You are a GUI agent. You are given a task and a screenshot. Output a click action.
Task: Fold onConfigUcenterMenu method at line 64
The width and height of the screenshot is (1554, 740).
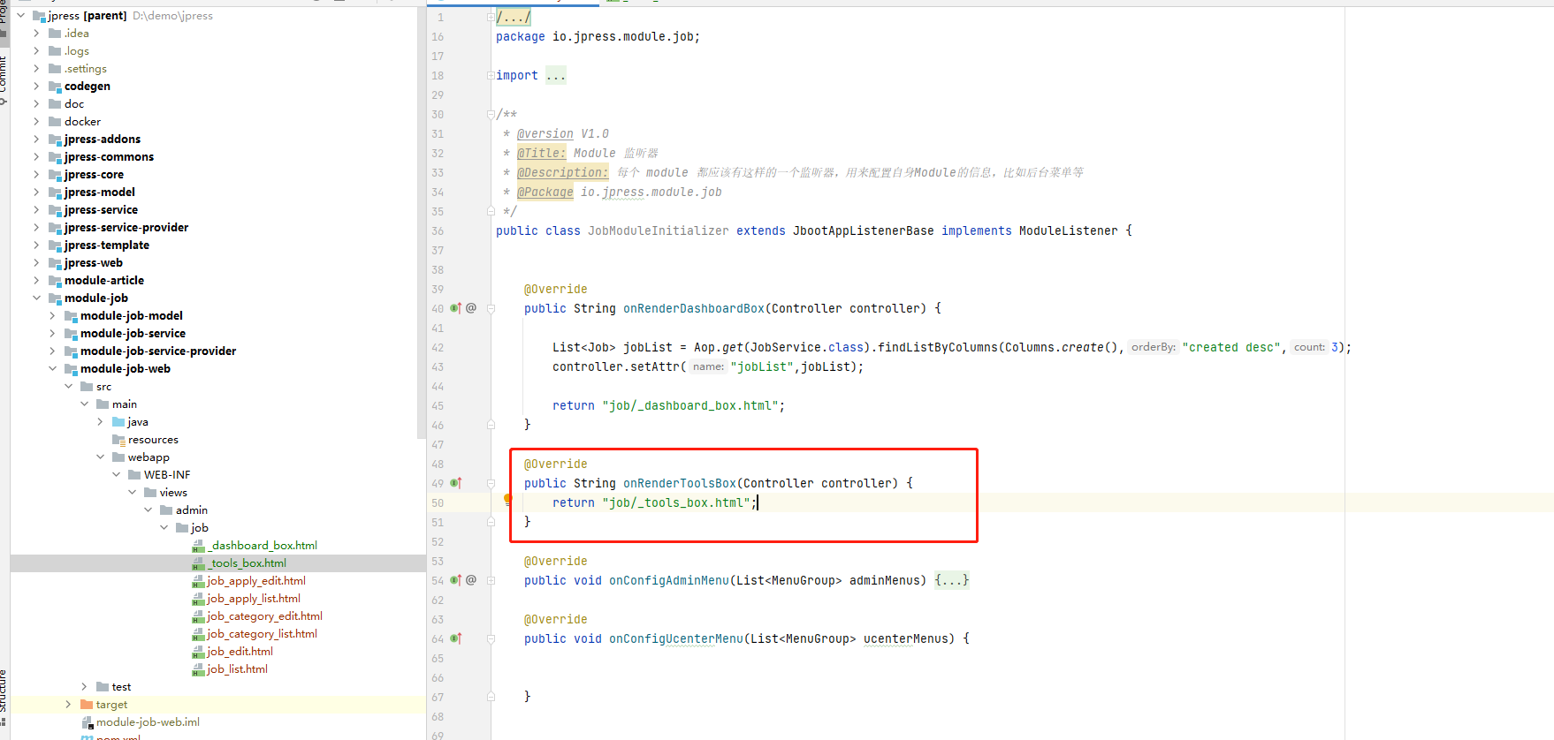[x=491, y=638]
